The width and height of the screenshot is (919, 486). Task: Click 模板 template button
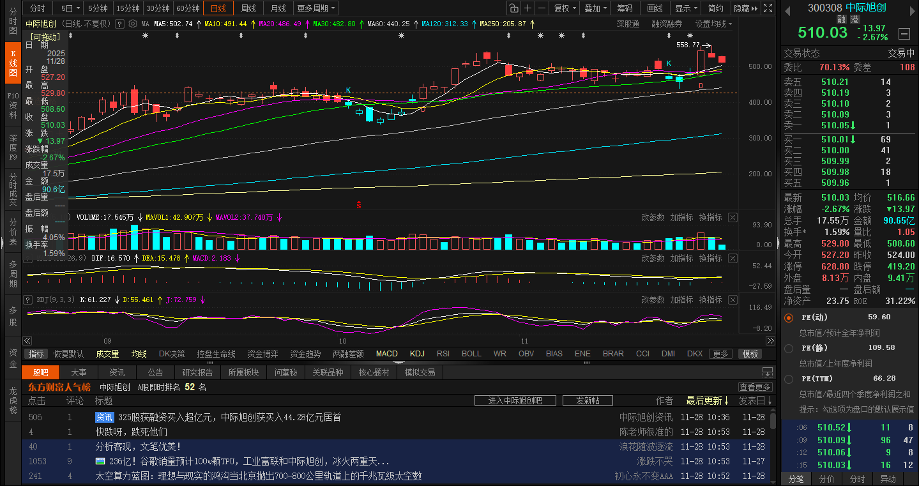[x=750, y=354]
